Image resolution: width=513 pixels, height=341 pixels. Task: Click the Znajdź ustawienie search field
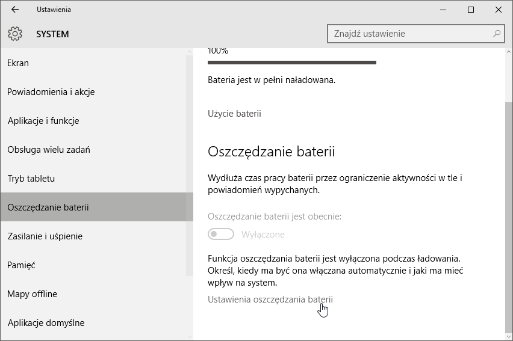[x=409, y=34]
